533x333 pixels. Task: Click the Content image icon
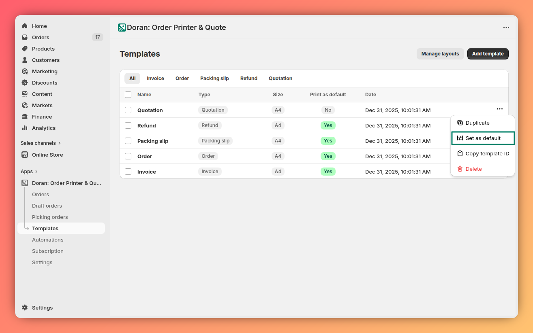click(25, 94)
